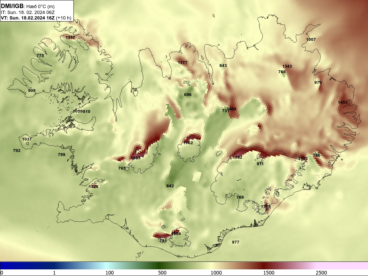The image size is (368, 276).
Task: Click the 1952 height value
Action: (x=237, y=157)
